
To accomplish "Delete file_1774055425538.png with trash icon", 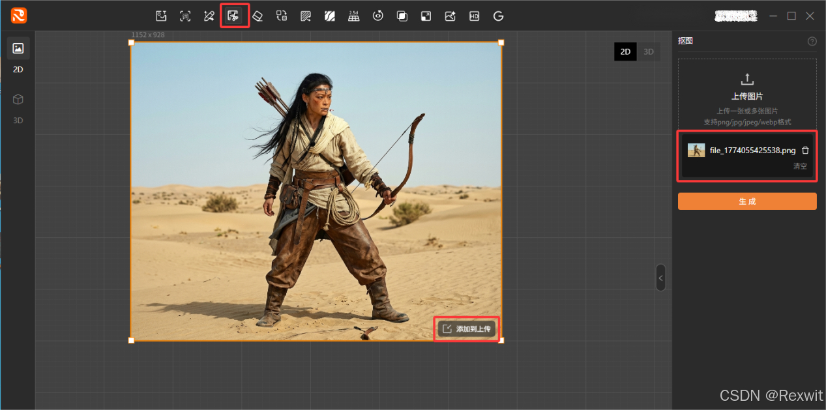I will click(805, 150).
